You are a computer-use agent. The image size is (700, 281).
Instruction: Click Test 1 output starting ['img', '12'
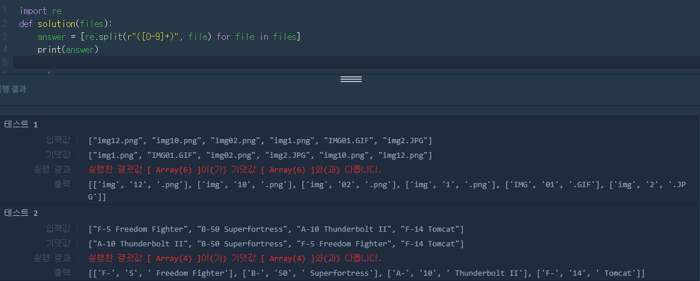coord(387,190)
